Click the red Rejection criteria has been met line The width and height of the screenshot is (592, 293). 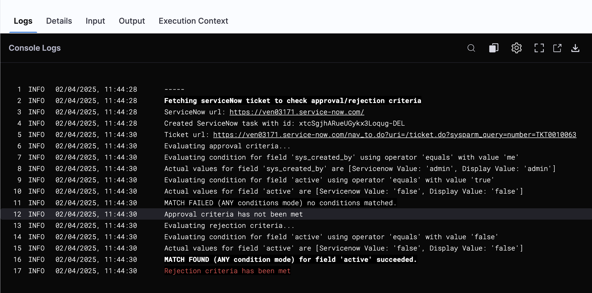(227, 271)
